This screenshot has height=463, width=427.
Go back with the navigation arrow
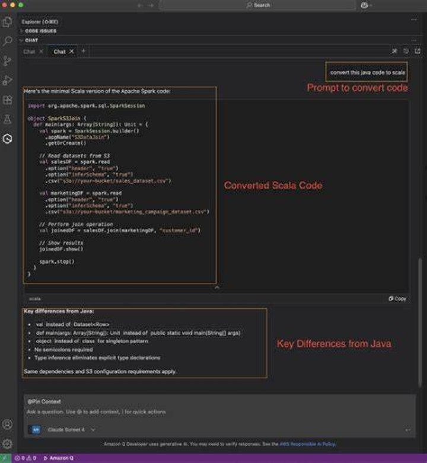140,5
